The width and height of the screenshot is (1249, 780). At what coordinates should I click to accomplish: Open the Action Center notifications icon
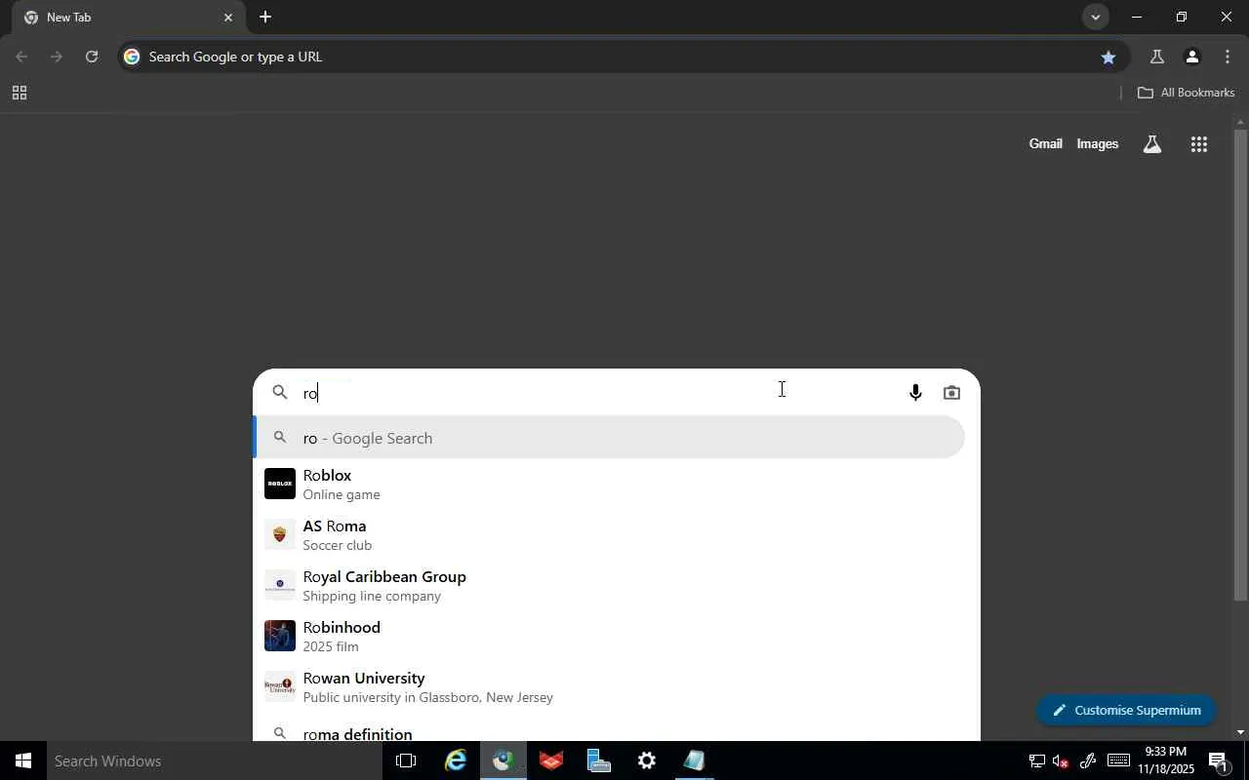[1218, 760]
